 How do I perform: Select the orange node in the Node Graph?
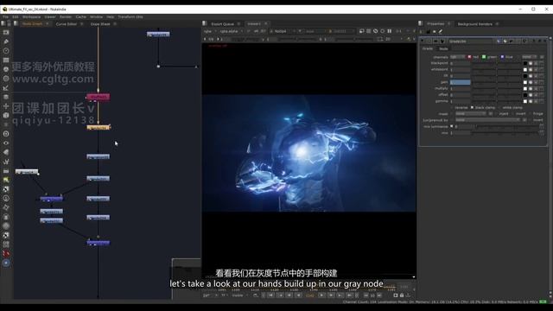point(99,127)
